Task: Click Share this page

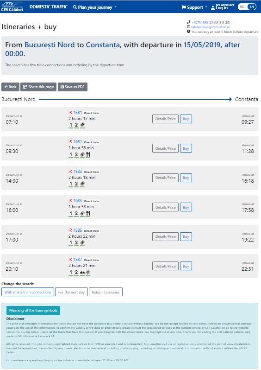Action: point(38,87)
